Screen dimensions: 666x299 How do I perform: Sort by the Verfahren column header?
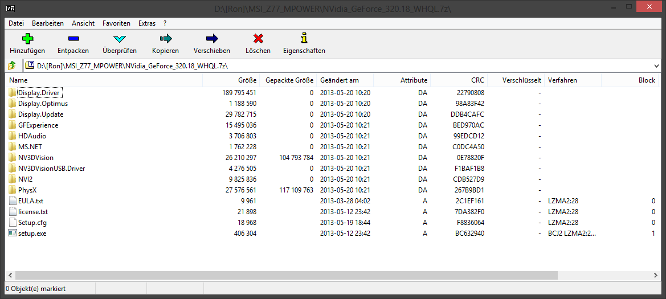[x=573, y=80]
